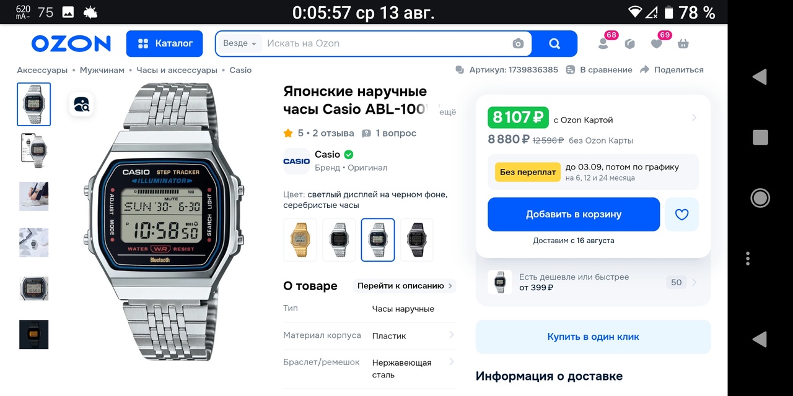The image size is (793, 396).
Task: Open the shopping cart basket icon
Action: [683, 43]
